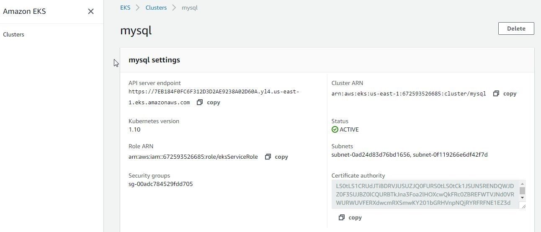The width and height of the screenshot is (541, 232).
Task: Copy the certificate authority data
Action: click(350, 217)
